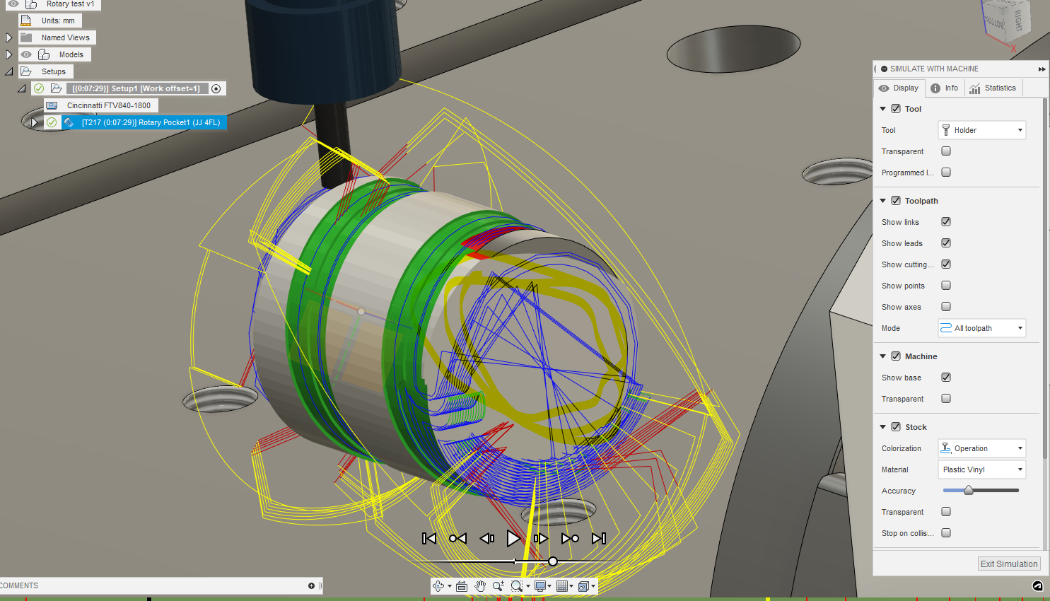This screenshot has height=601, width=1050.
Task: Enable the Show points checkbox
Action: (945, 285)
